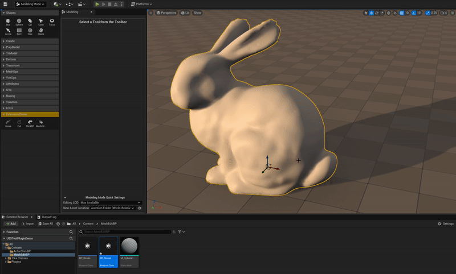Select the Disc shape tool

tap(30, 32)
